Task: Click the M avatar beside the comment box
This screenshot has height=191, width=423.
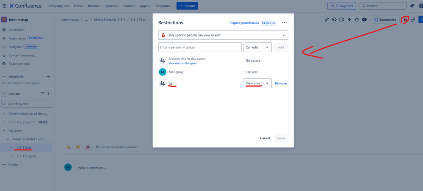Action: click(68, 167)
